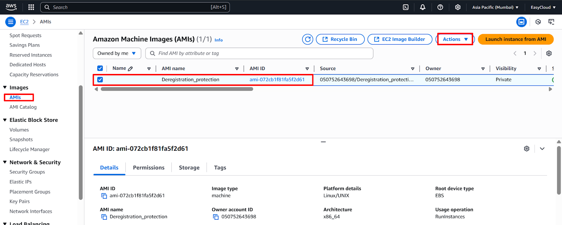Switch to the Storage tab
Screen dimensions: 562x225
(189, 168)
